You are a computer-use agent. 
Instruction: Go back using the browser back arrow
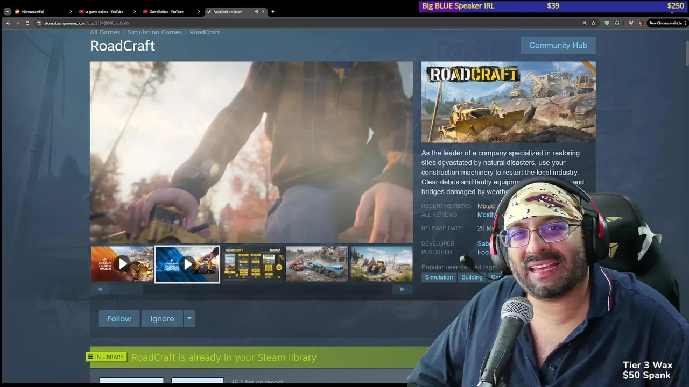[8, 23]
